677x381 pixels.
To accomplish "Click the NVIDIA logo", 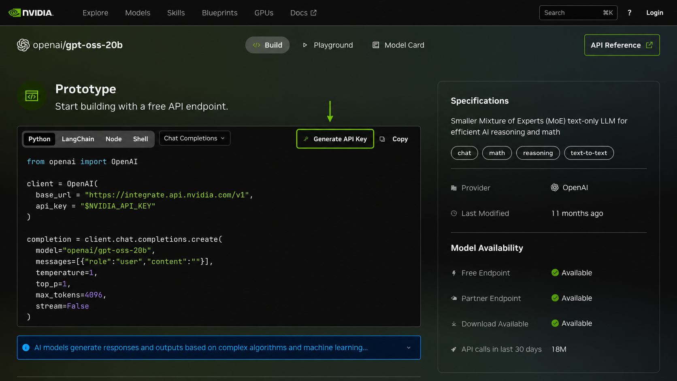I will [x=31, y=13].
